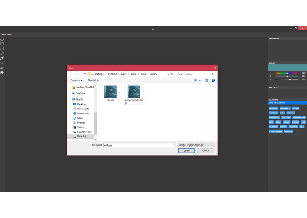Click the Open button
Screen dimensions: 307x218
(x=186, y=151)
